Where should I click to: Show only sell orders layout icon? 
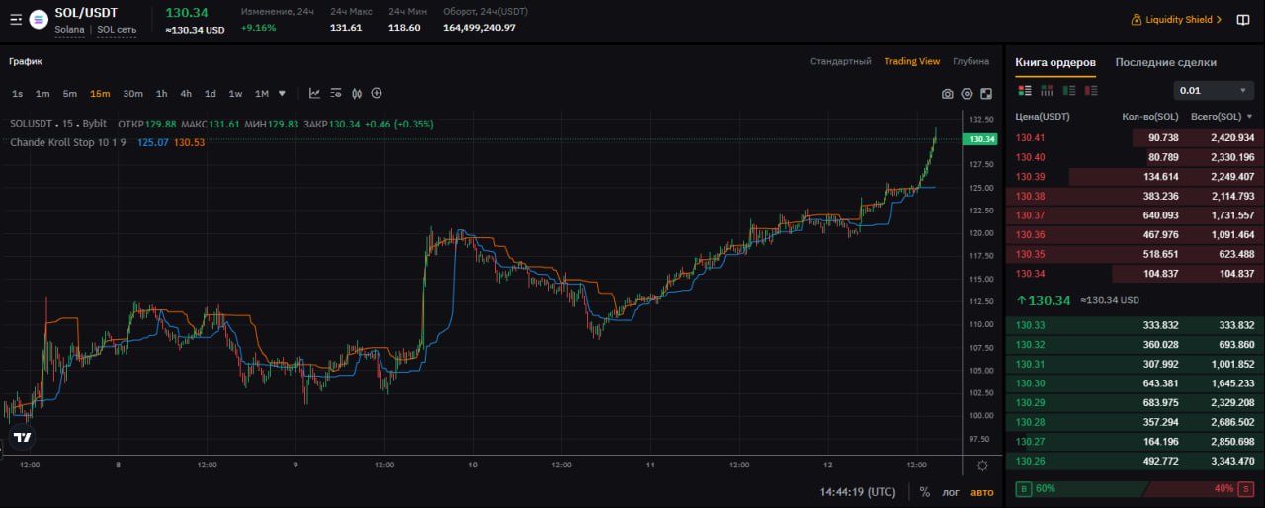[x=1091, y=90]
